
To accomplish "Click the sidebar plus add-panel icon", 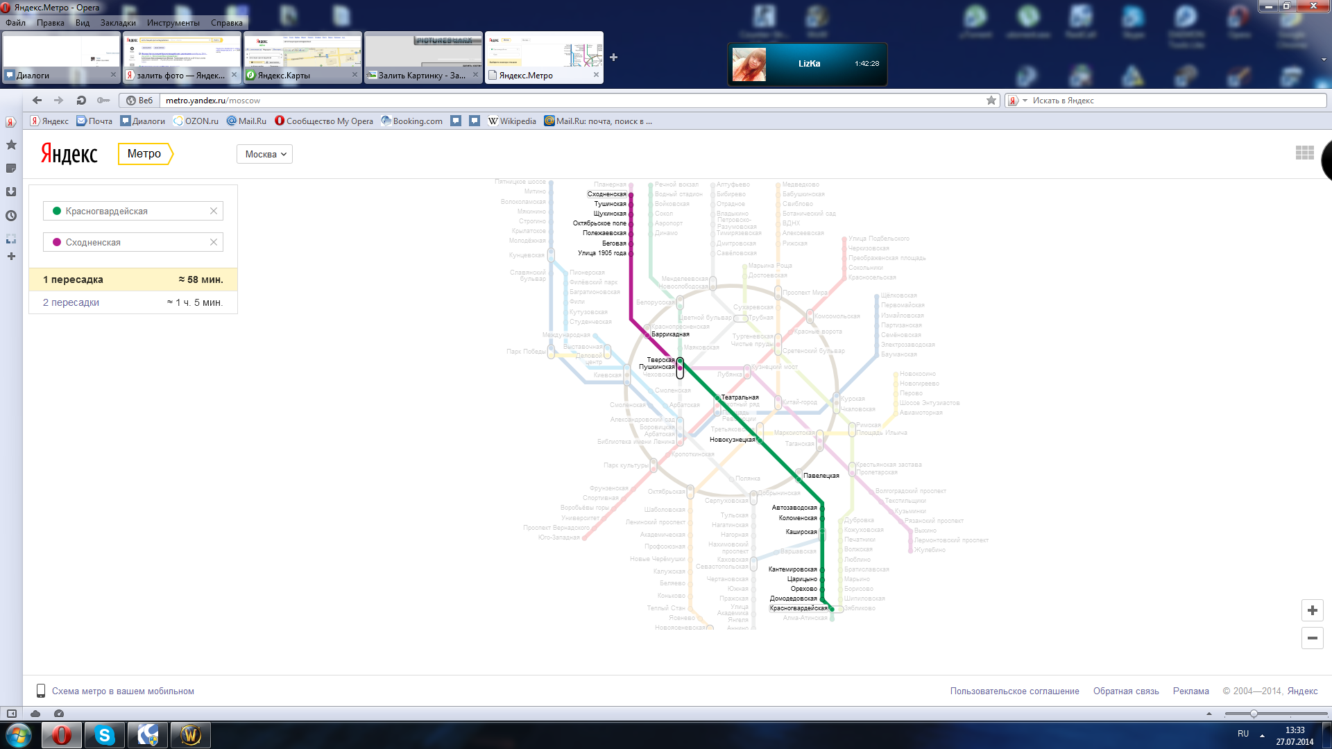I will pyautogui.click(x=11, y=257).
